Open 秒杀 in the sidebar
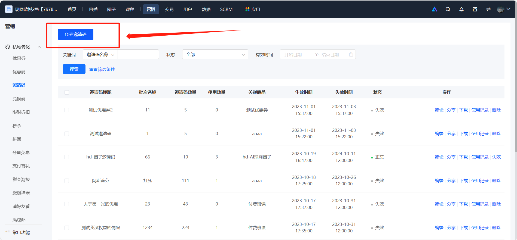Viewport: 517px width, 240px height. point(17,126)
